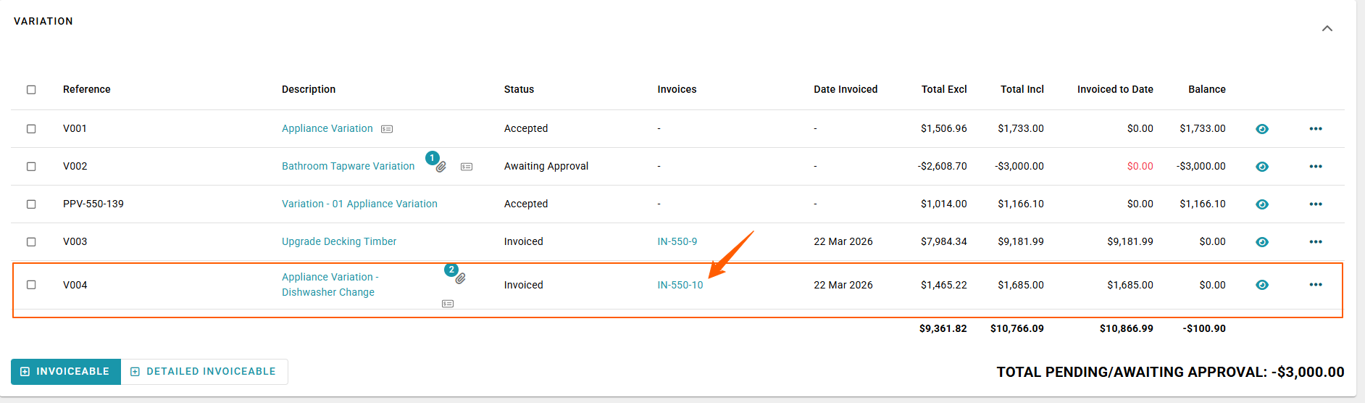Click paperclip attachment icon on V004 row
Image resolution: width=1365 pixels, height=403 pixels.
click(x=460, y=278)
